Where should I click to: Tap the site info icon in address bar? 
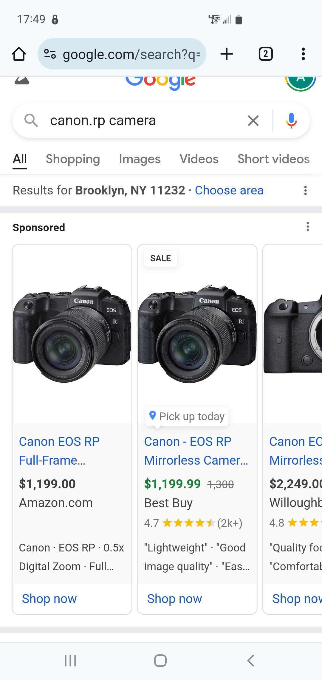point(50,54)
